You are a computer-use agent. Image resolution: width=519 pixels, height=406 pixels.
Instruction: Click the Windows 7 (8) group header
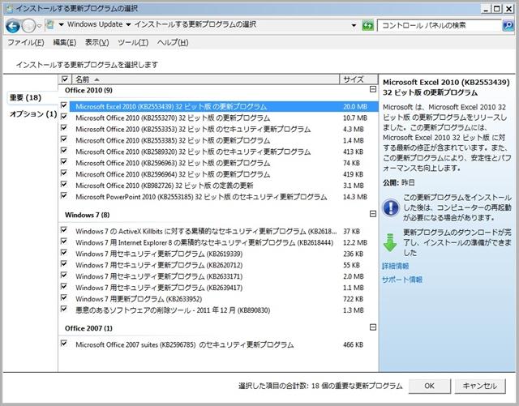tap(87, 215)
